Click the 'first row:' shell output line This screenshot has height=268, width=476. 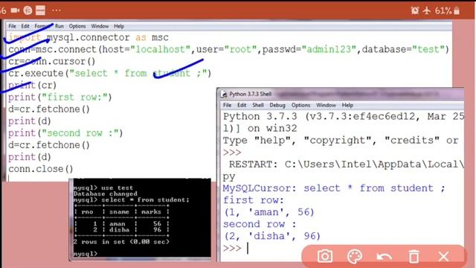pos(254,200)
